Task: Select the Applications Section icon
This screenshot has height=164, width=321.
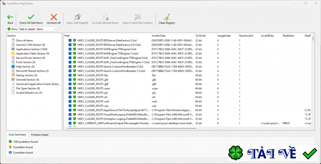Action: [x=13, y=49]
